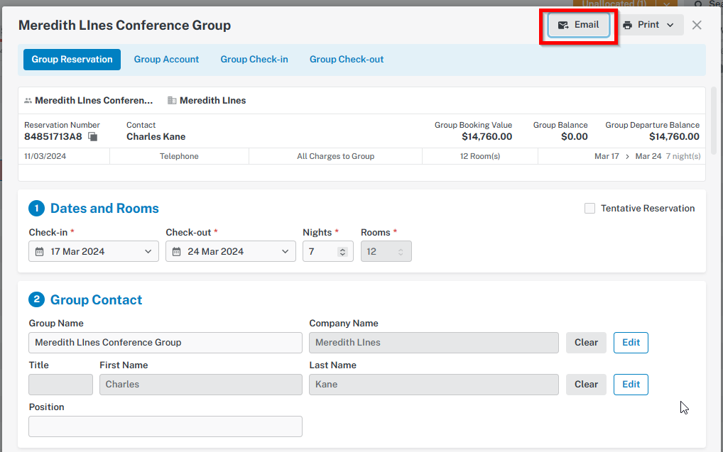Edit the contact's name details
723x452 pixels.
pyautogui.click(x=631, y=385)
